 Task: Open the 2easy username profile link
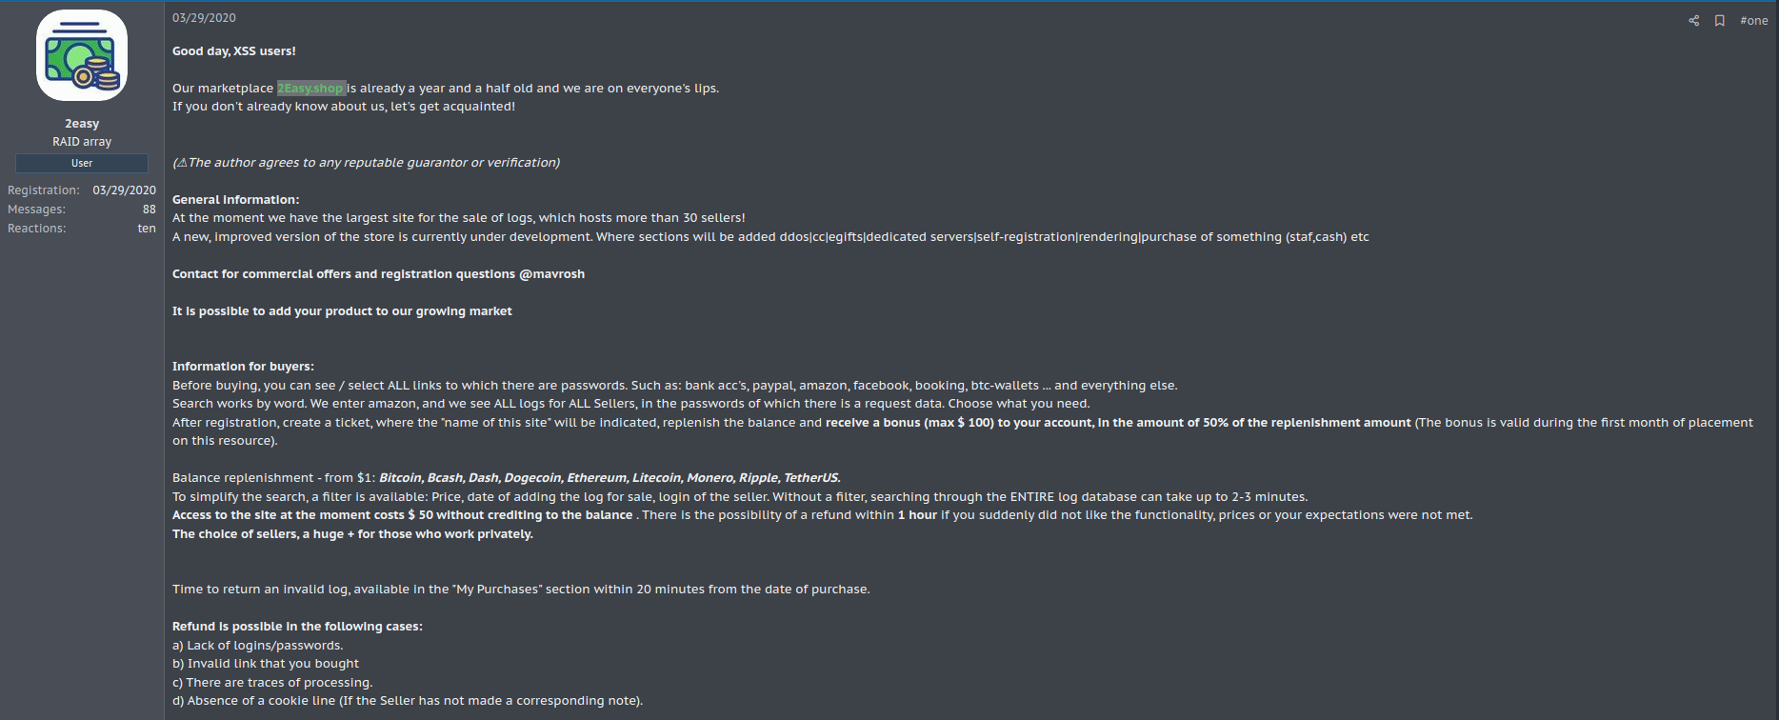pos(82,124)
